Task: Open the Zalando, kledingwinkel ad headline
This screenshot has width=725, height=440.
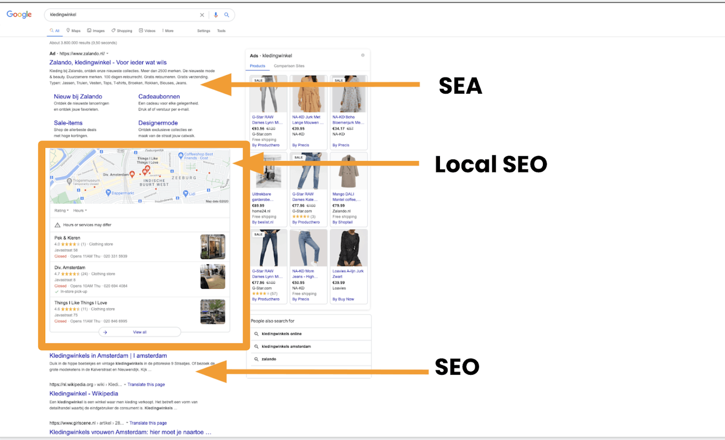Action: point(108,62)
